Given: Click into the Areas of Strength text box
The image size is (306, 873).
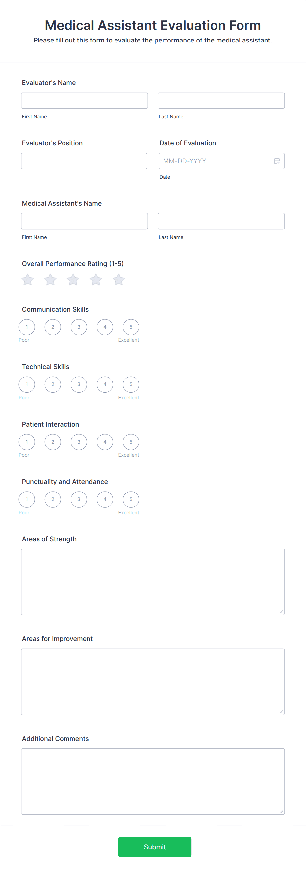Looking at the screenshot, I should click(153, 581).
